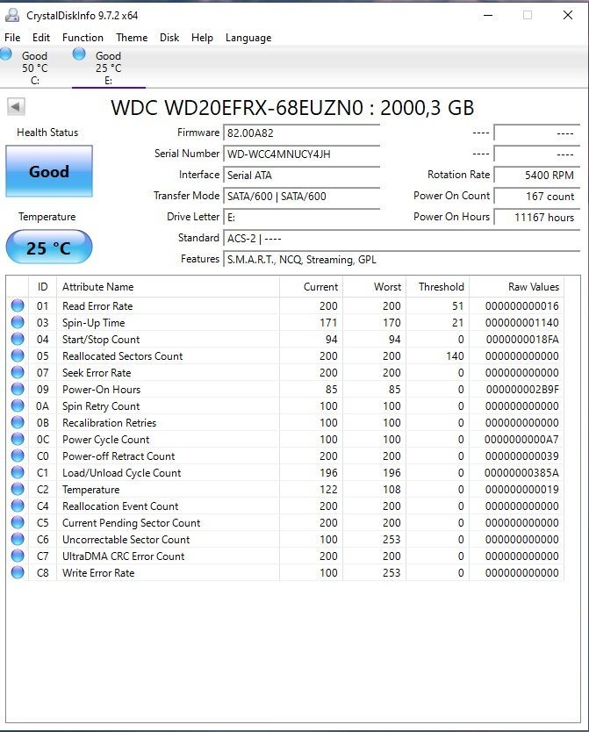Screen dimensions: 589x732
Task: Click the E: drive health status orb
Action: (x=79, y=54)
